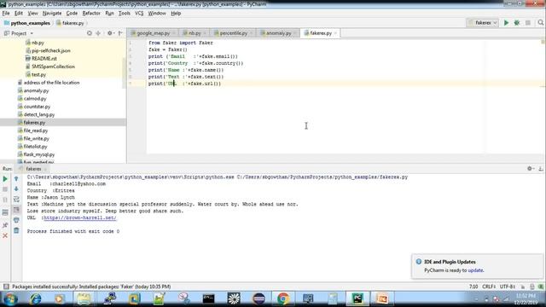This screenshot has width=546, height=307.
Task: Click the lock read-only status icon
Action: [x=523, y=287]
